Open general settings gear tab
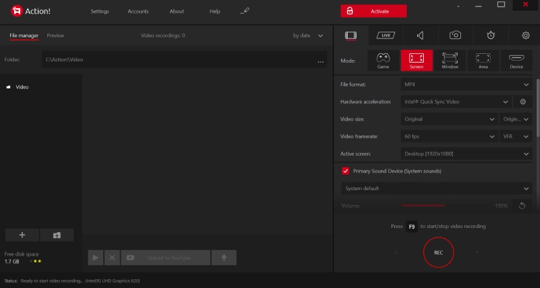Screen dimensions: 540x288 pos(525,35)
